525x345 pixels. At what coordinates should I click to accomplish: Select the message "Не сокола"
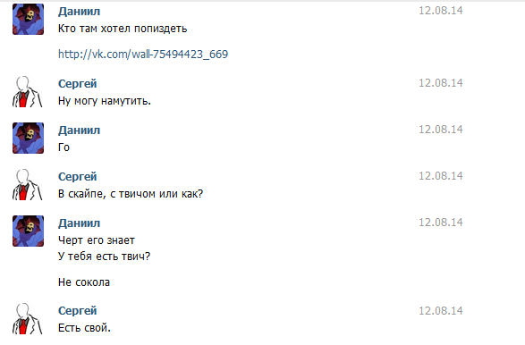pos(84,282)
